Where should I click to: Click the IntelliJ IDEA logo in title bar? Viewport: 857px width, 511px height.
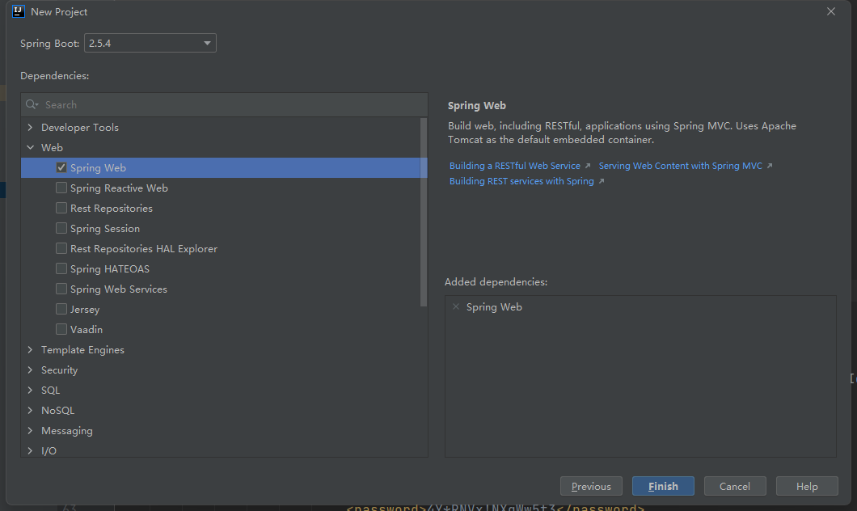19,11
